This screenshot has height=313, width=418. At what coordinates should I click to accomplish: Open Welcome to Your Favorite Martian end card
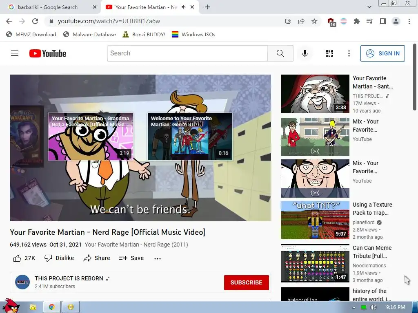190,137
